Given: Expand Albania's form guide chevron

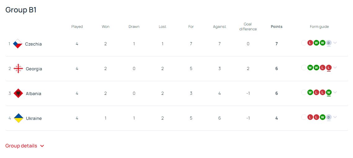Looking at the screenshot, I should click(335, 92).
